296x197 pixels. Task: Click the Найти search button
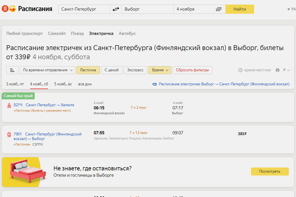240,9
